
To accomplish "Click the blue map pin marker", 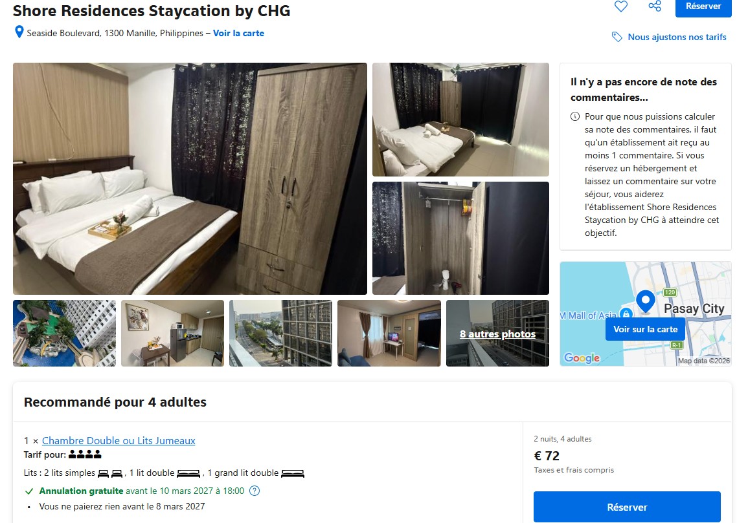I will pyautogui.click(x=645, y=302).
